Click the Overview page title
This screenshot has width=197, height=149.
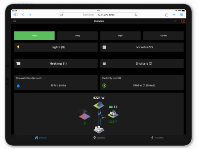99,21
